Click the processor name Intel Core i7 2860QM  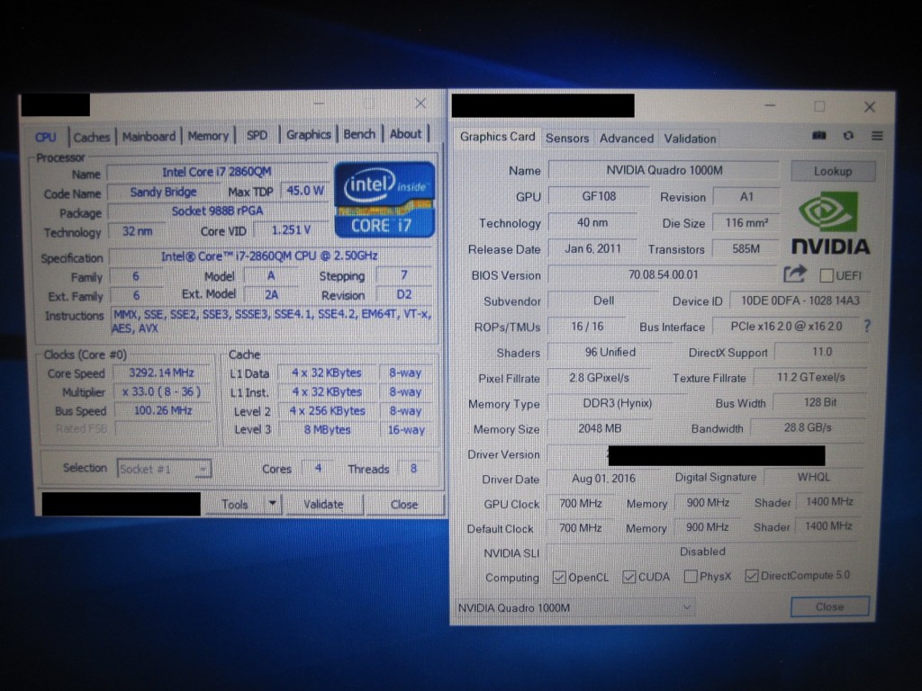tap(216, 172)
